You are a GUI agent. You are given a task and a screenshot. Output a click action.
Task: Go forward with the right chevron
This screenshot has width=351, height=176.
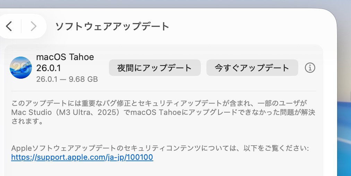(33, 26)
